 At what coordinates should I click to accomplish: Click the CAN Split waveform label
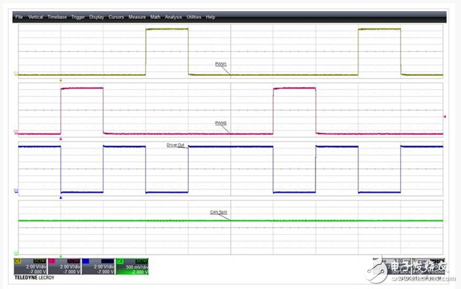tap(218, 212)
